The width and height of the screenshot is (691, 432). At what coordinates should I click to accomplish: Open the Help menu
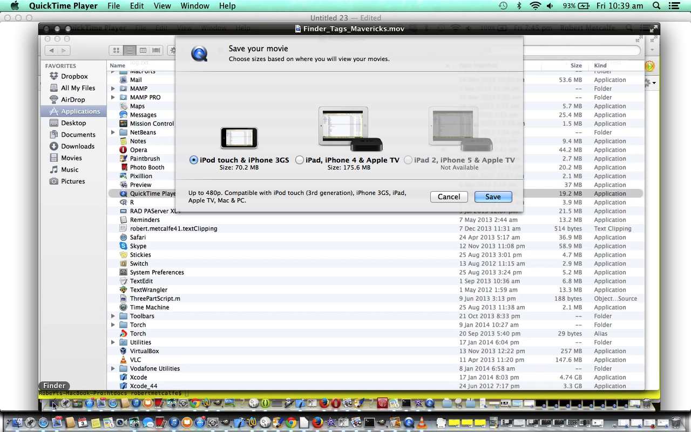coord(227,6)
